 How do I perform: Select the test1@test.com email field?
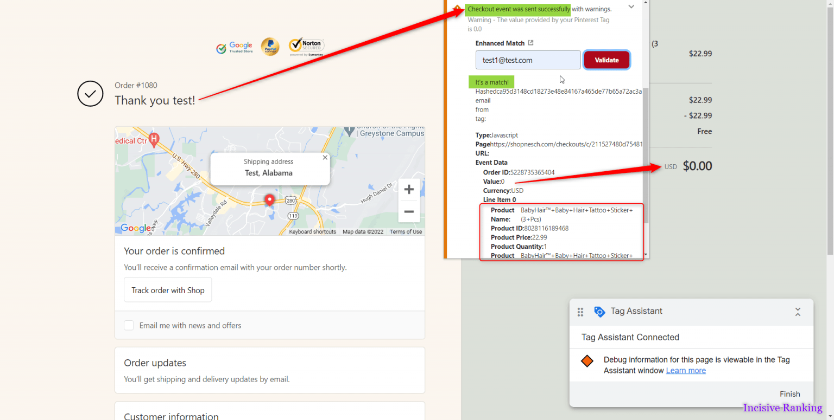tap(528, 60)
